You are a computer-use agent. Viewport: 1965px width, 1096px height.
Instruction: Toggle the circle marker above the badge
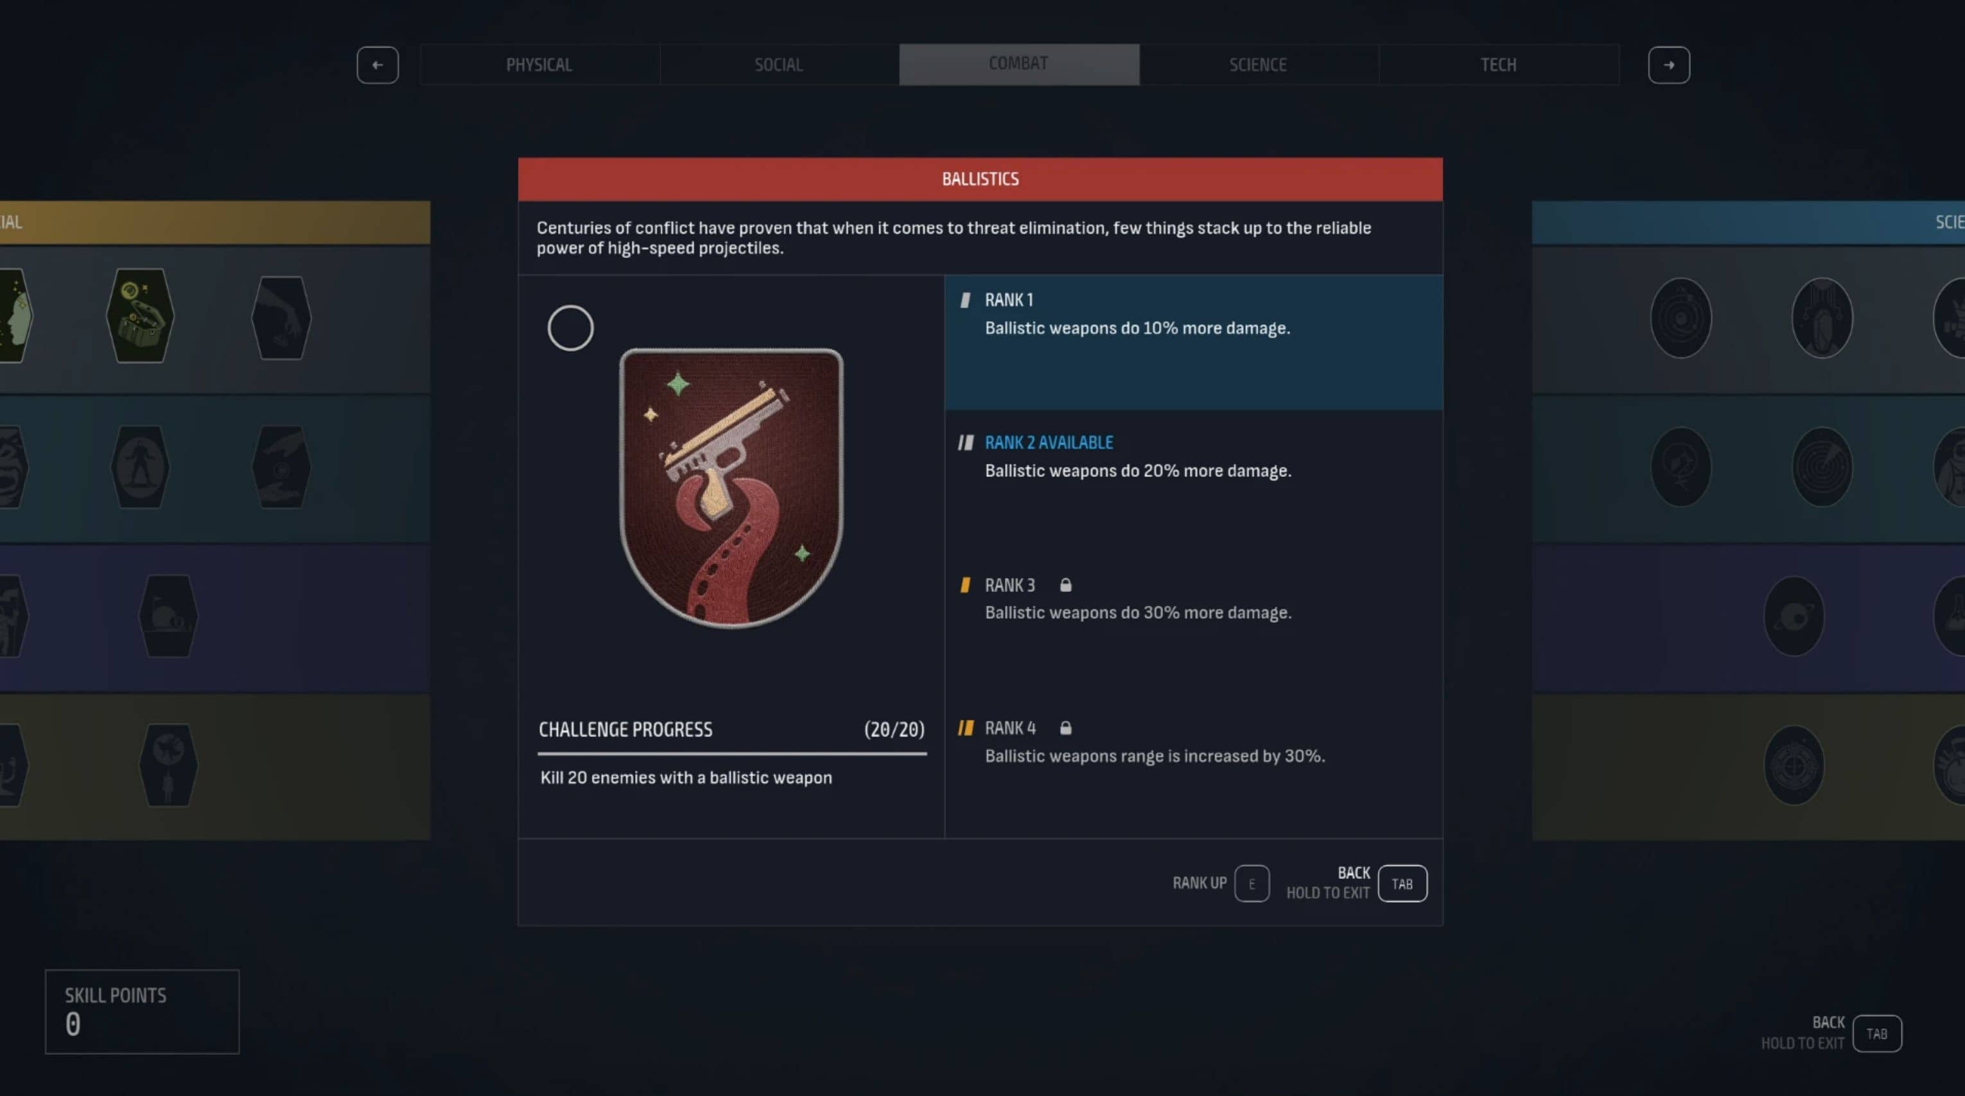point(571,328)
